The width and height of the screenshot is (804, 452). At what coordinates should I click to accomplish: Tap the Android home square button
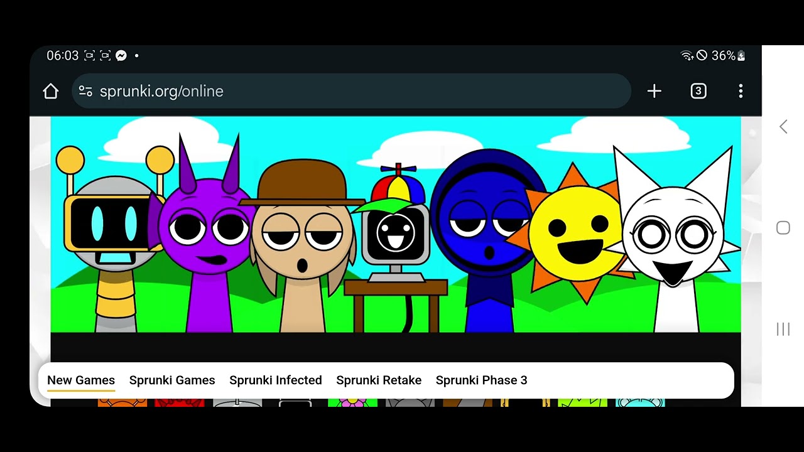point(783,228)
